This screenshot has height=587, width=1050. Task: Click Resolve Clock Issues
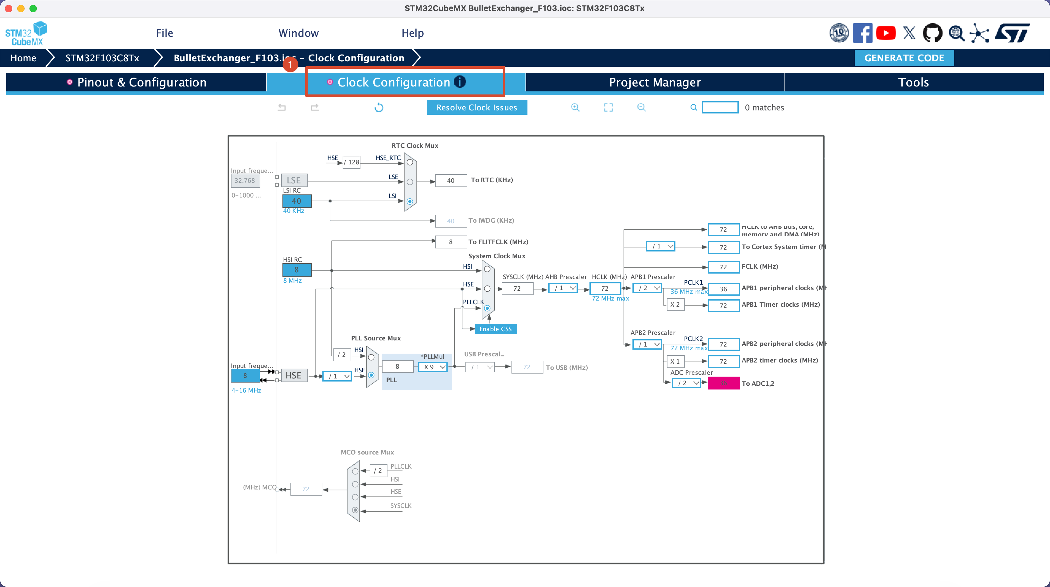tap(477, 107)
